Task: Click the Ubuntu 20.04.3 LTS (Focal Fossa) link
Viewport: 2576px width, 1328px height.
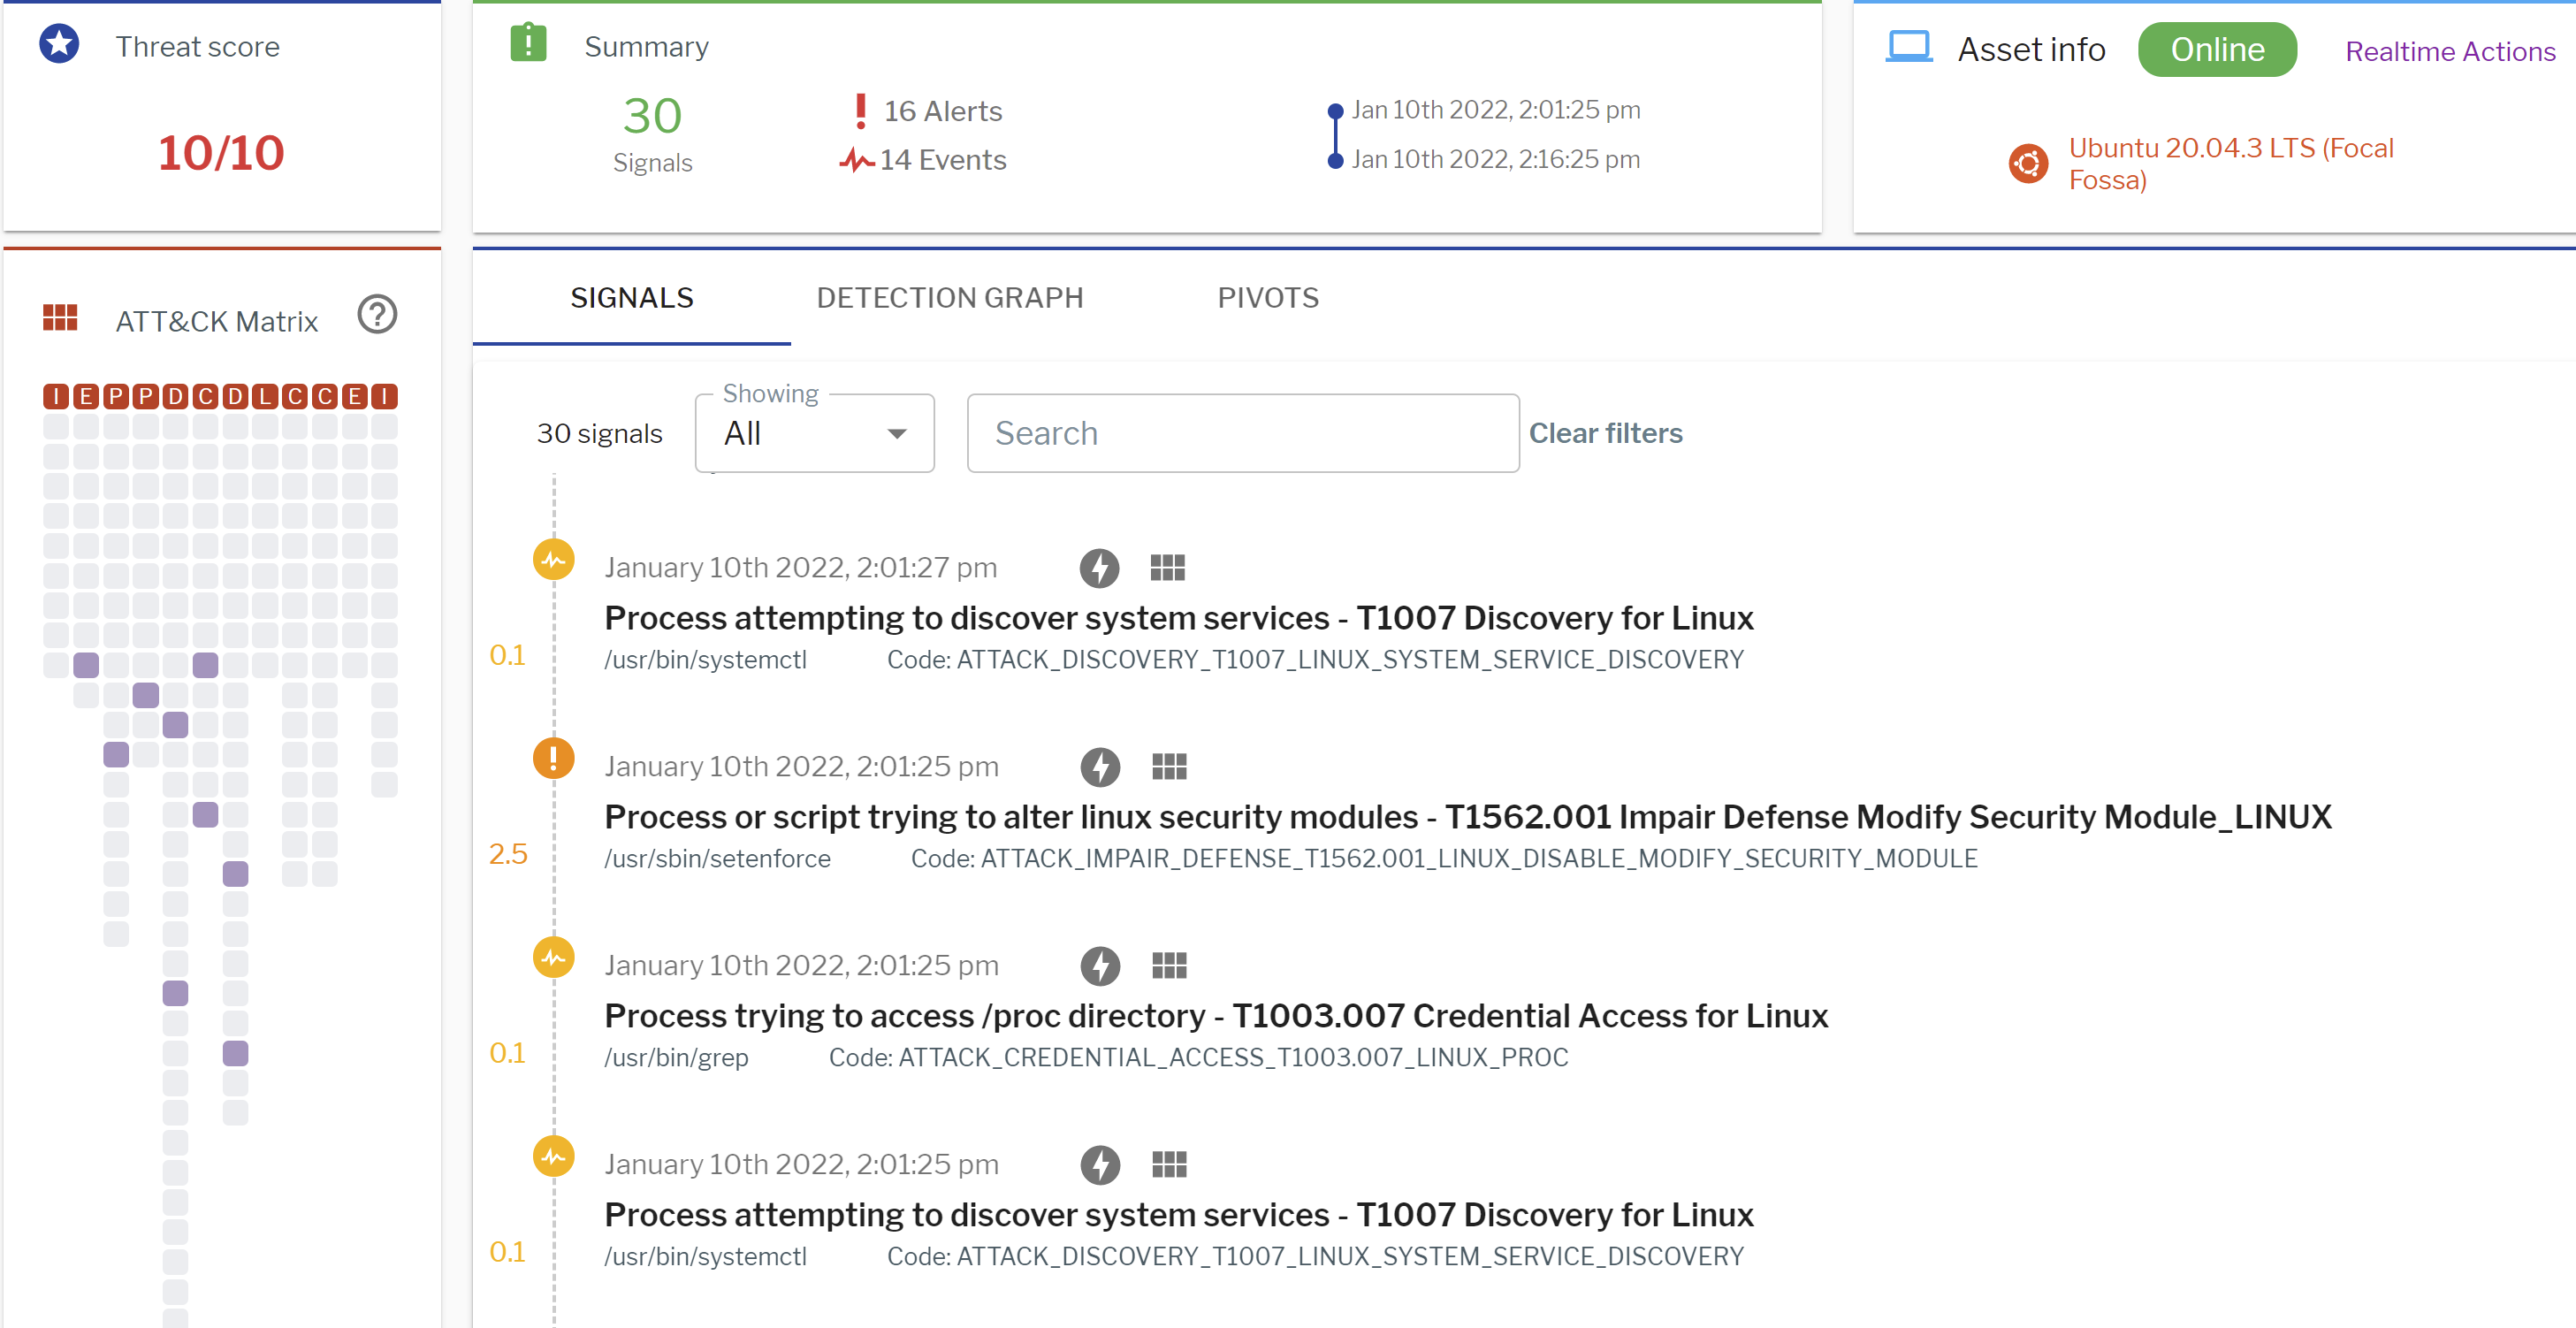Action: coord(2230,164)
